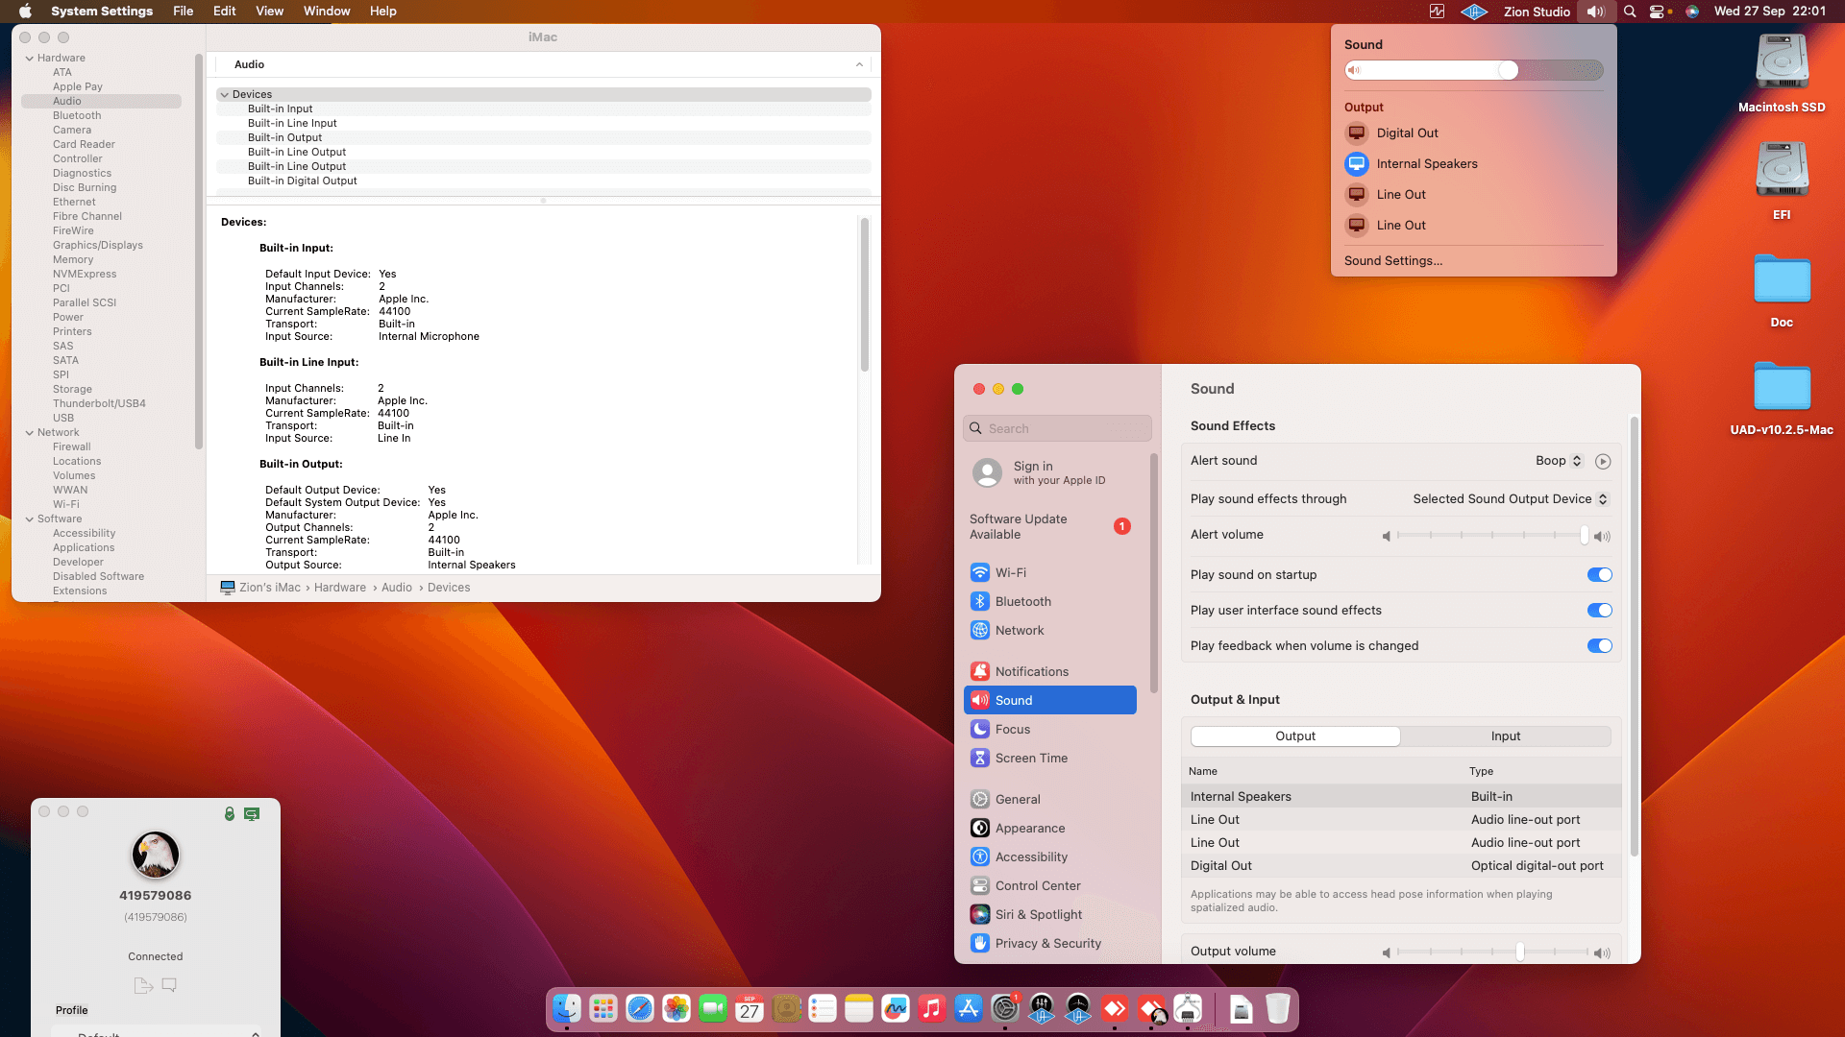The width and height of the screenshot is (1845, 1037).
Task: Adjust the Alert volume slider
Action: 1491,536
